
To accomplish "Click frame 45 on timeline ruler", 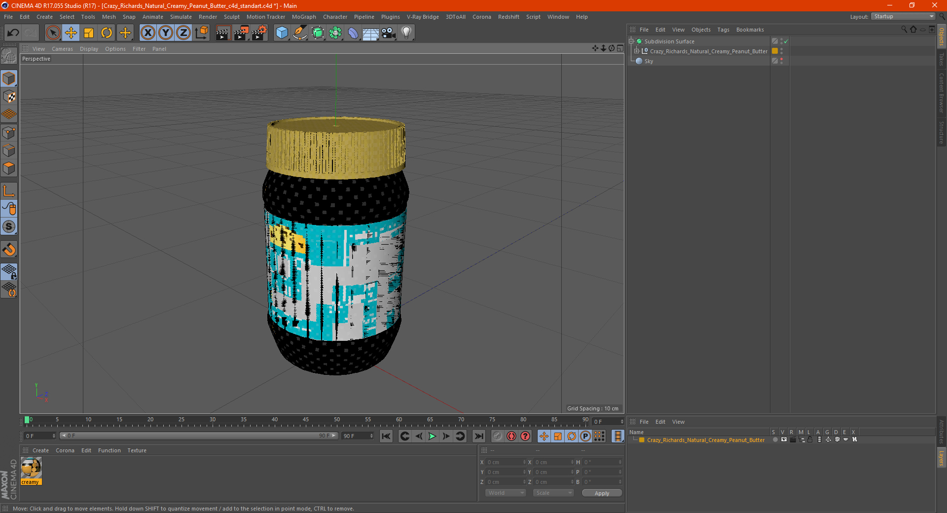I will point(306,420).
